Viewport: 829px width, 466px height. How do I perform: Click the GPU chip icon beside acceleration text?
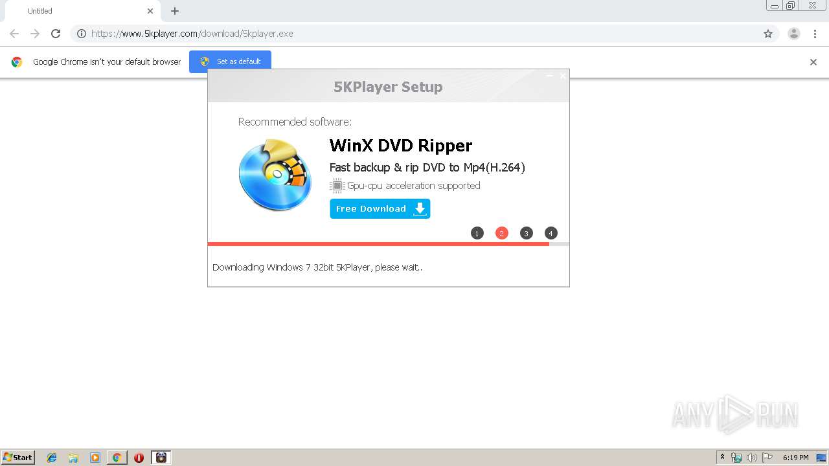pyautogui.click(x=337, y=186)
